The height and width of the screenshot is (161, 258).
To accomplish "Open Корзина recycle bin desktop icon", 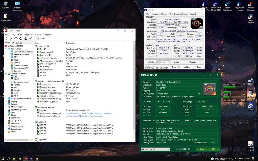I will [x=6, y=5].
